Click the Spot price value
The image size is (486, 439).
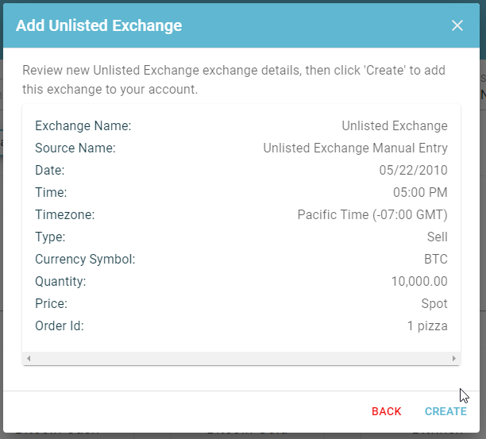click(x=434, y=303)
